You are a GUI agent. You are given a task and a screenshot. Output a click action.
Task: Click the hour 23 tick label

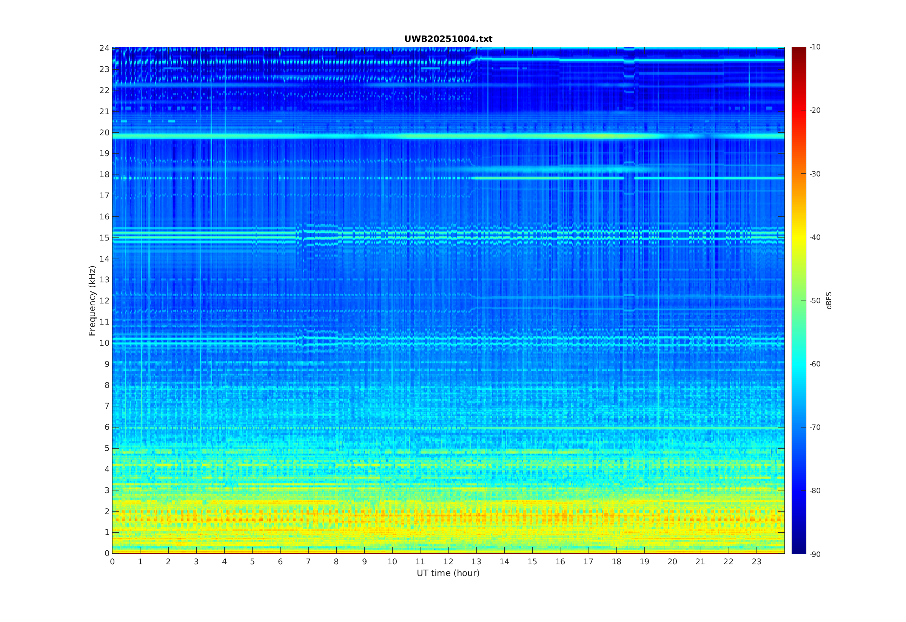point(757,562)
